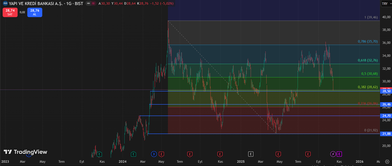Viewport: 392px width, 166px height.
Task: Click the red 28,74 SAT sell button
Action: point(10,12)
